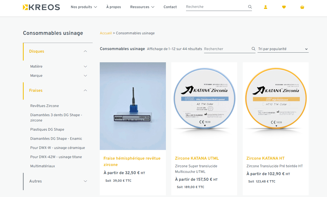
Task: Select the Disques category heading
Action: [37, 51]
